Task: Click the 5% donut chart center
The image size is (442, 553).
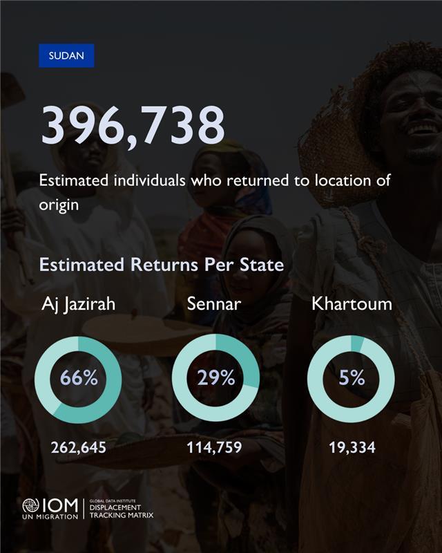Action: pos(352,379)
